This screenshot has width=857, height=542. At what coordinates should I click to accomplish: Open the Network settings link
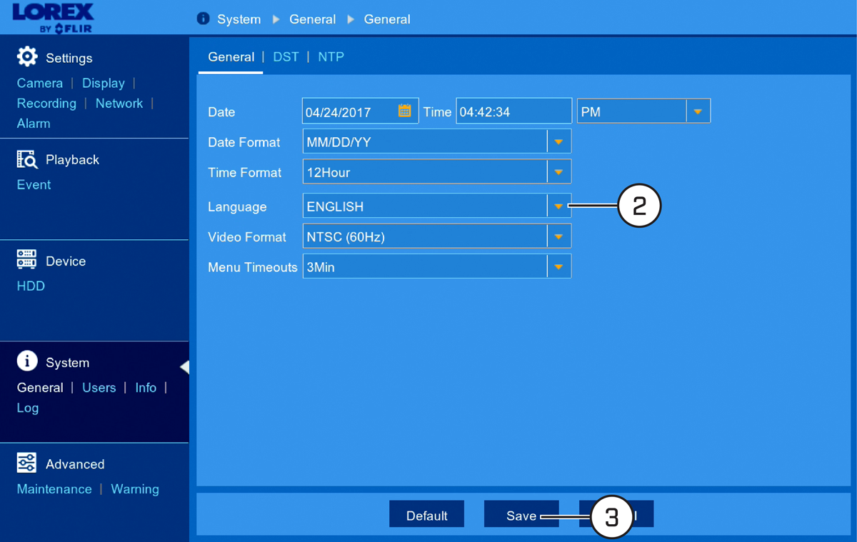[x=119, y=103]
